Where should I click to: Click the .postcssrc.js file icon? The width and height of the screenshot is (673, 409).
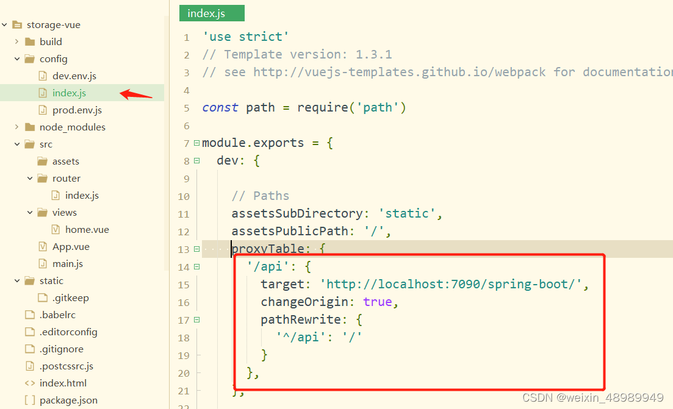tap(29, 366)
